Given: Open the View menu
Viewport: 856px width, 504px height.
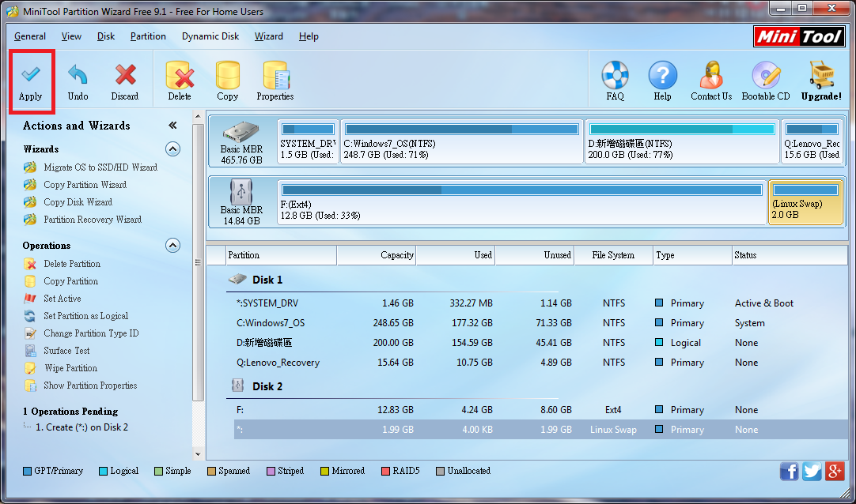Looking at the screenshot, I should [x=71, y=36].
